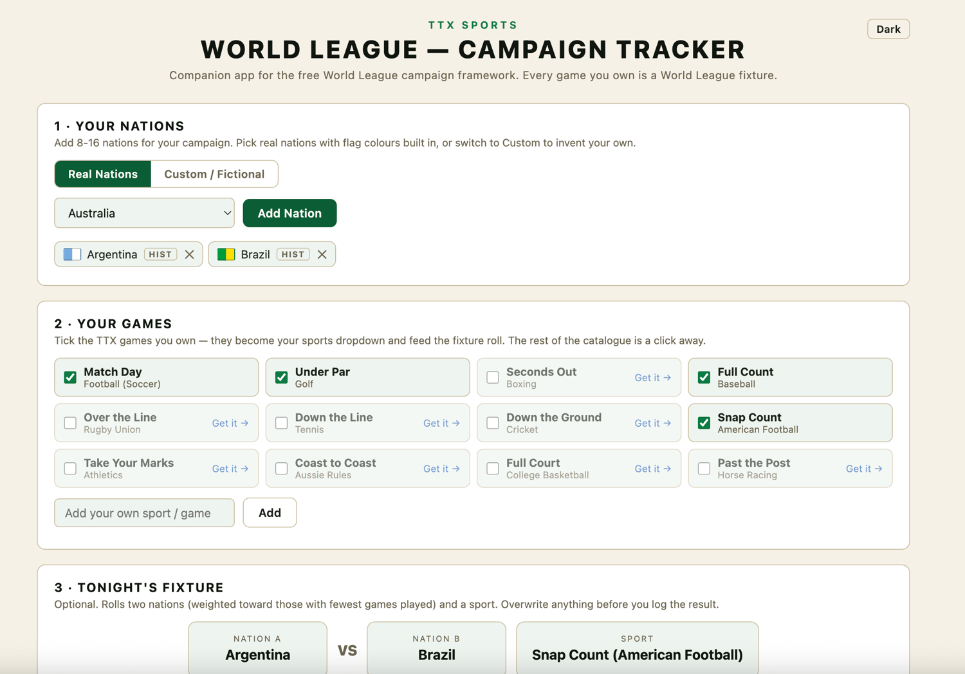Click the '2 · YOUR GAMES' heading

pos(113,324)
